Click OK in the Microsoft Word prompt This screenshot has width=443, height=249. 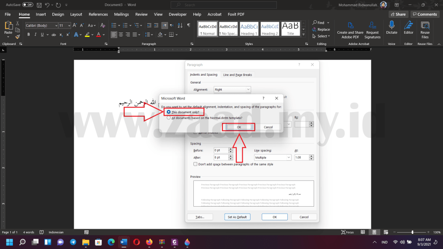[x=239, y=127]
